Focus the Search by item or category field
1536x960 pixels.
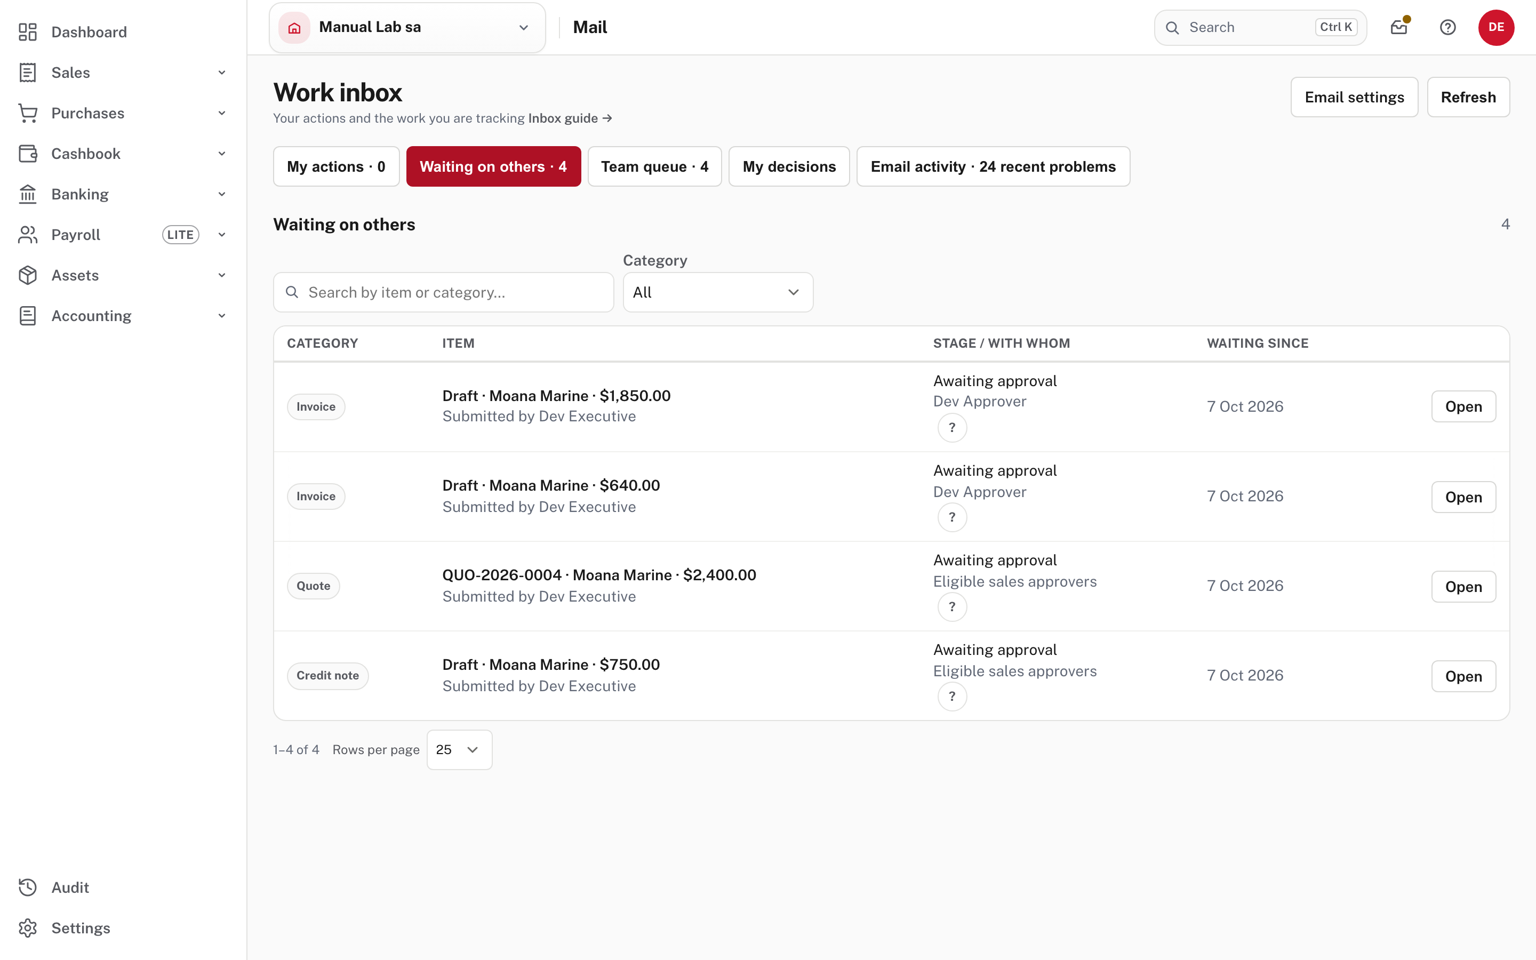444,292
